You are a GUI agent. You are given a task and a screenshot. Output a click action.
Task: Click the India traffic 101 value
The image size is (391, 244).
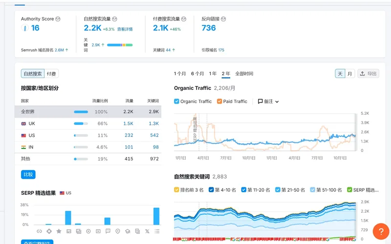pyautogui.click(x=129, y=147)
